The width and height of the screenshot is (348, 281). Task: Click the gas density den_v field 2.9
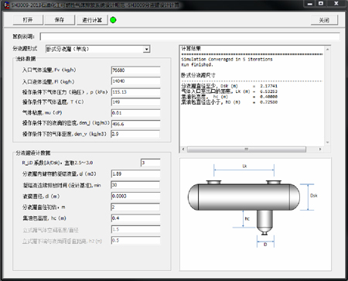[136, 134]
